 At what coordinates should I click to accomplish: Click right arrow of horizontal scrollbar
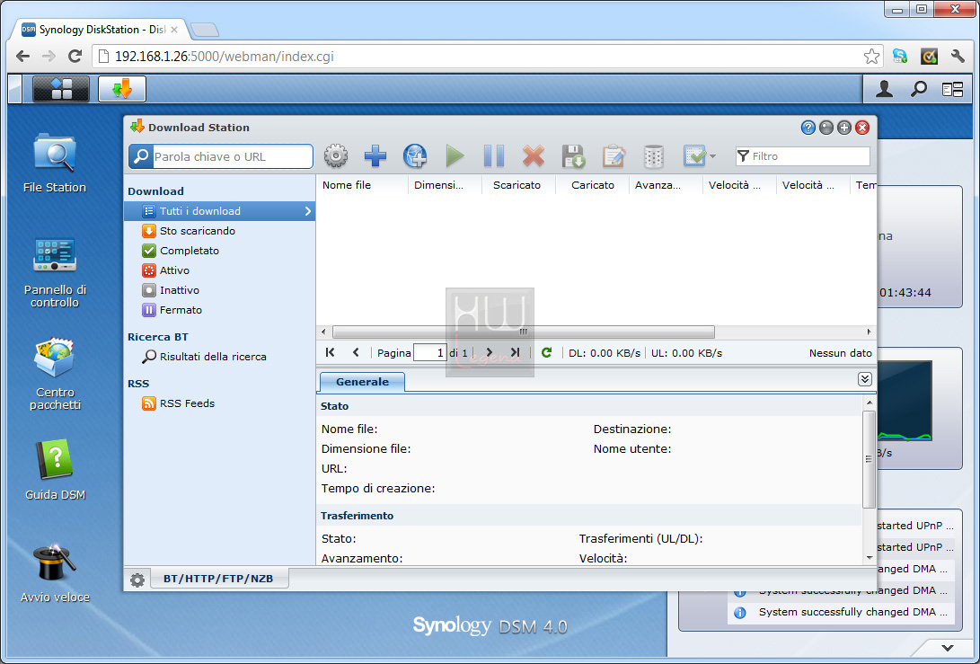(x=869, y=332)
